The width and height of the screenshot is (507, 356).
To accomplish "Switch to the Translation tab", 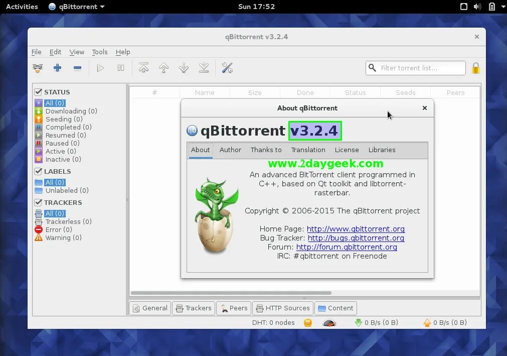I will [308, 150].
